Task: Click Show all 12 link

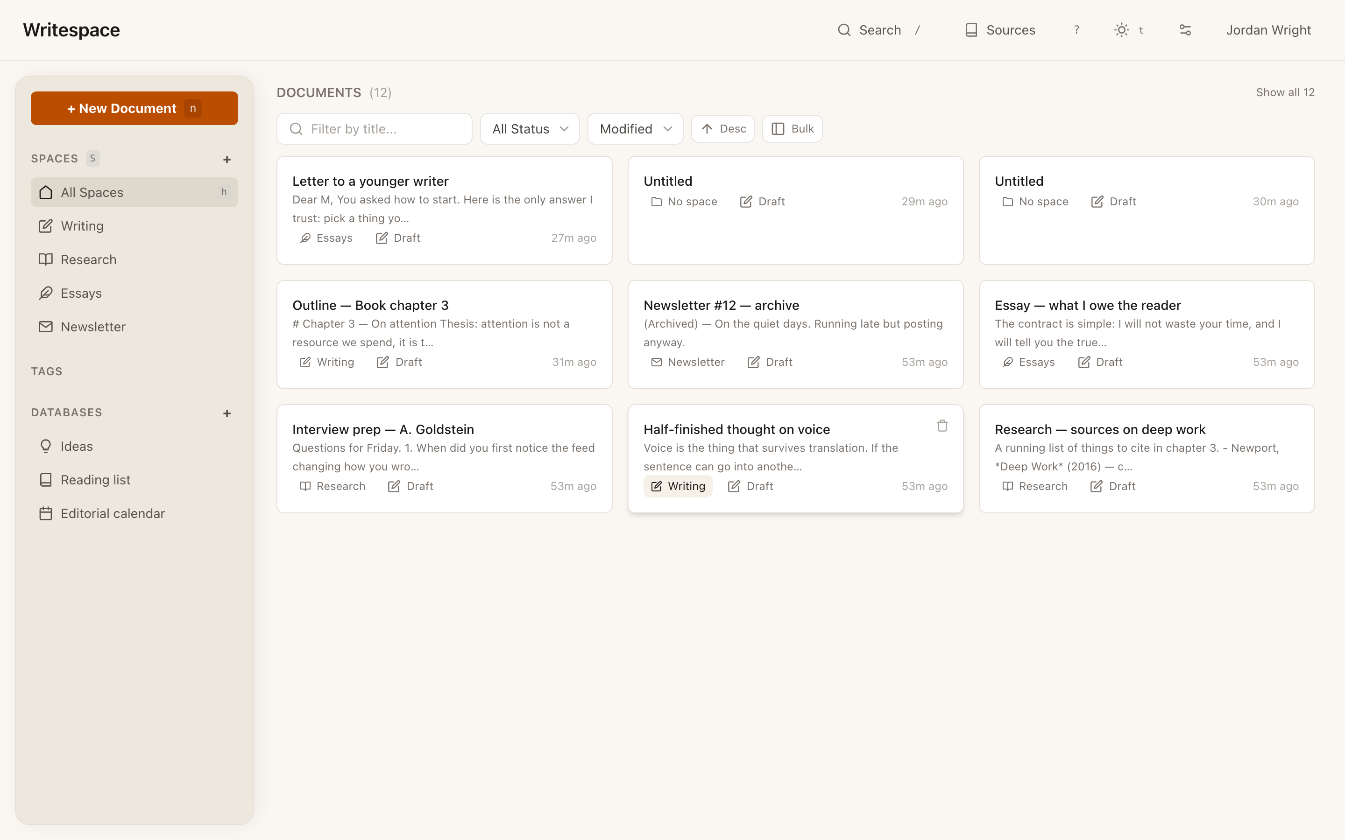Action: pyautogui.click(x=1286, y=92)
